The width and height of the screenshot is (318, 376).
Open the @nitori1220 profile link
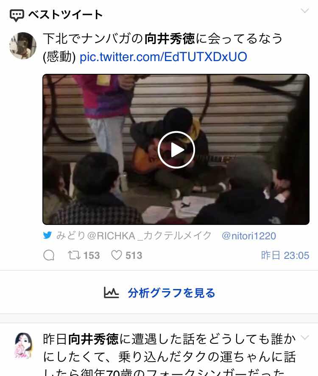249,236
